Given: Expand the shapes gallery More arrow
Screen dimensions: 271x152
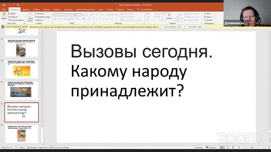Looking at the screenshot, I should [x=165, y=20].
